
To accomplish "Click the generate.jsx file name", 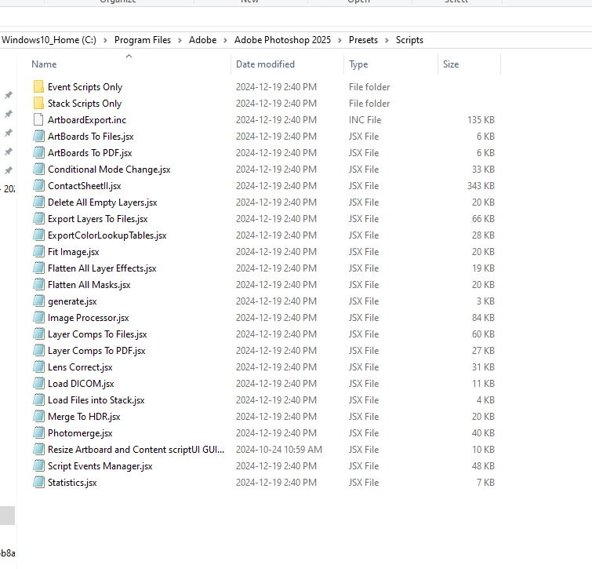I will click(72, 301).
